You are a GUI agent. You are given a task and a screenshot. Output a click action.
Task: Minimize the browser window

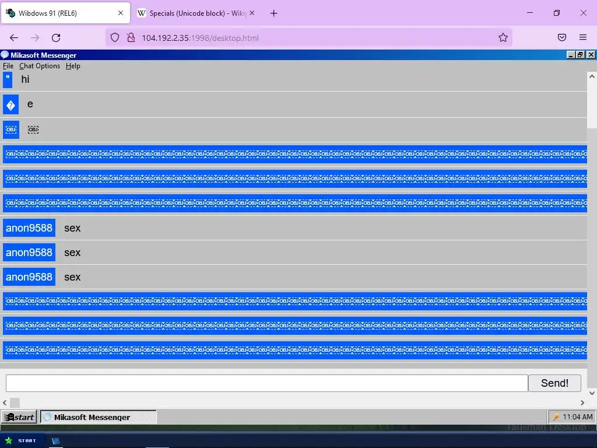[529, 13]
